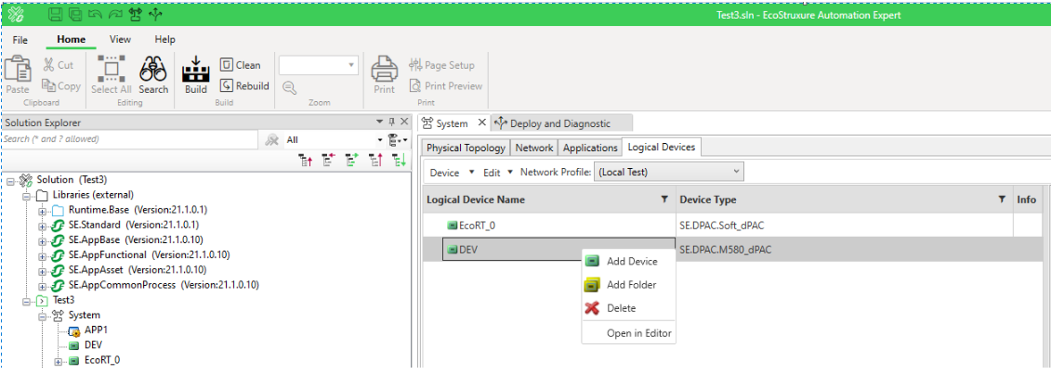
Task: Open Solution Explorer window position menu arrow
Action: [380, 123]
